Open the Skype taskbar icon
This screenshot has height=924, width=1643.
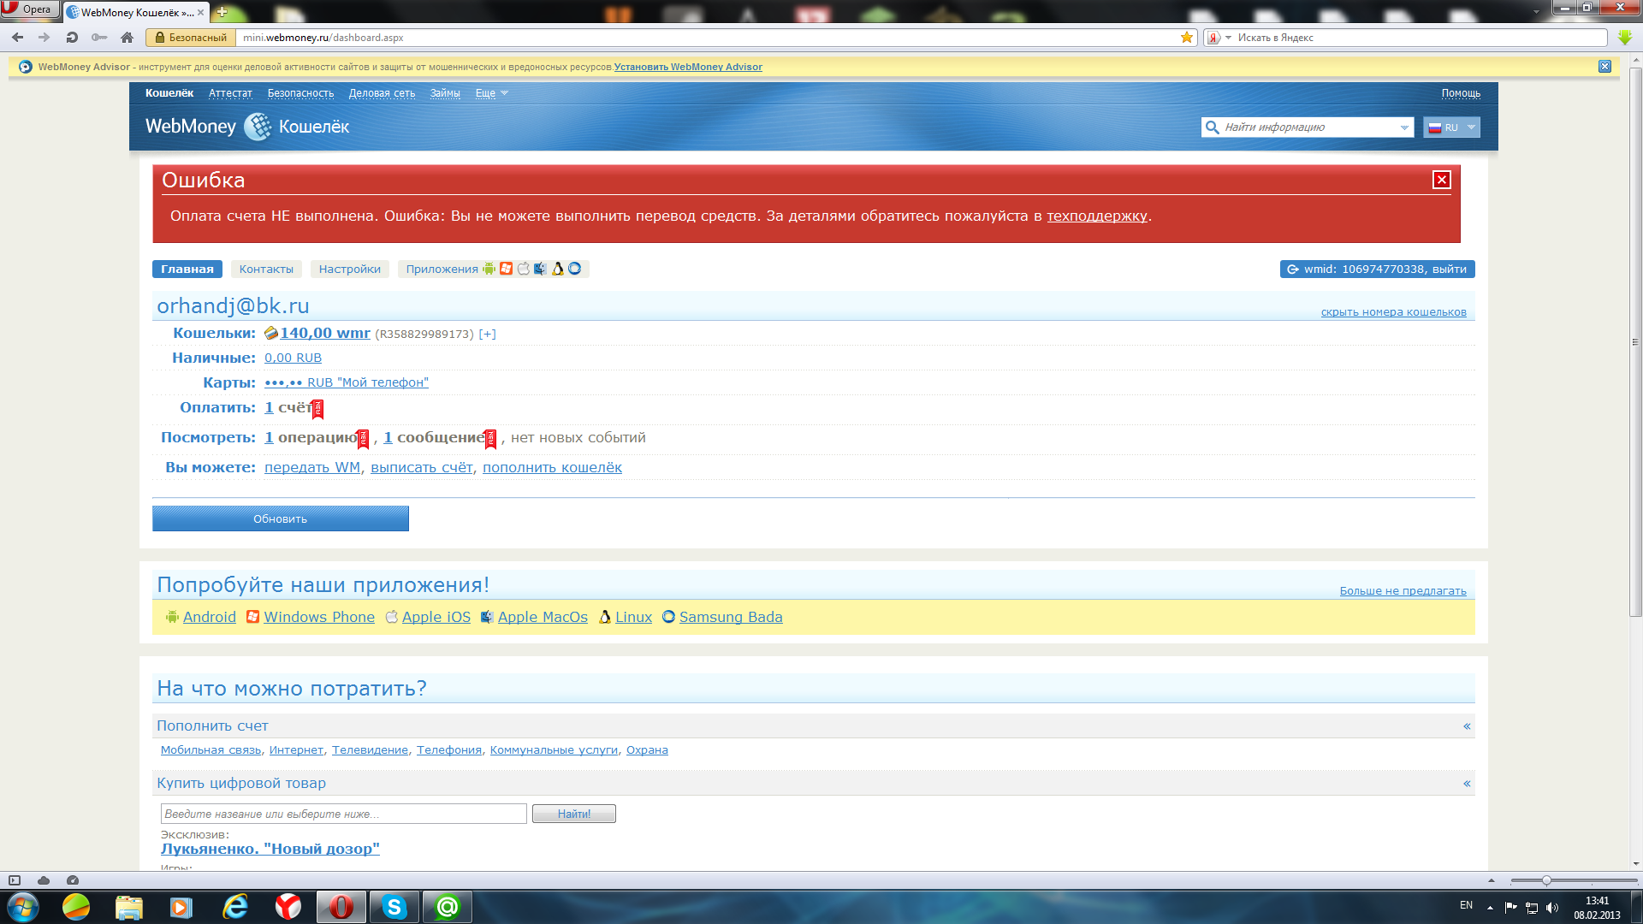[394, 907]
